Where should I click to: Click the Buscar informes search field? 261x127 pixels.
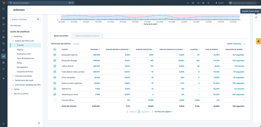pos(24,19)
